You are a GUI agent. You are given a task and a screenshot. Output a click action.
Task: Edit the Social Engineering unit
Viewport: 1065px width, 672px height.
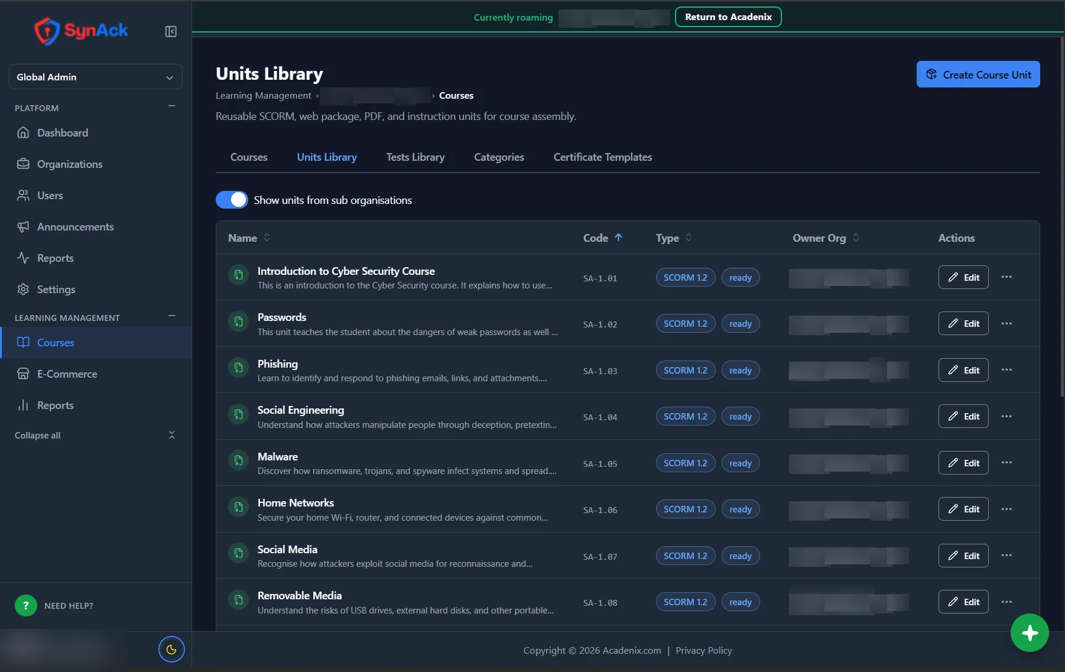(x=963, y=416)
